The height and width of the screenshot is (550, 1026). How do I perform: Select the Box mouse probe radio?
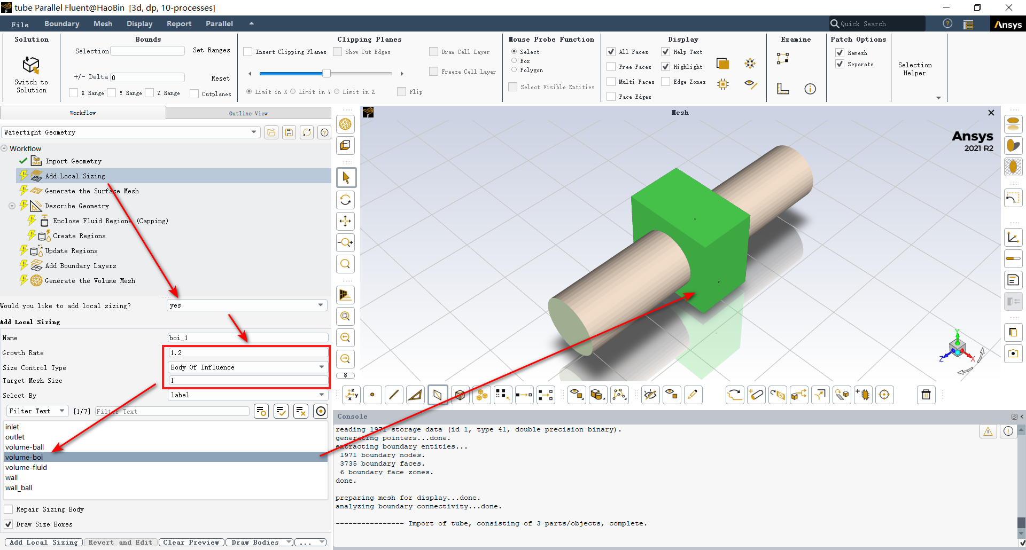514,61
